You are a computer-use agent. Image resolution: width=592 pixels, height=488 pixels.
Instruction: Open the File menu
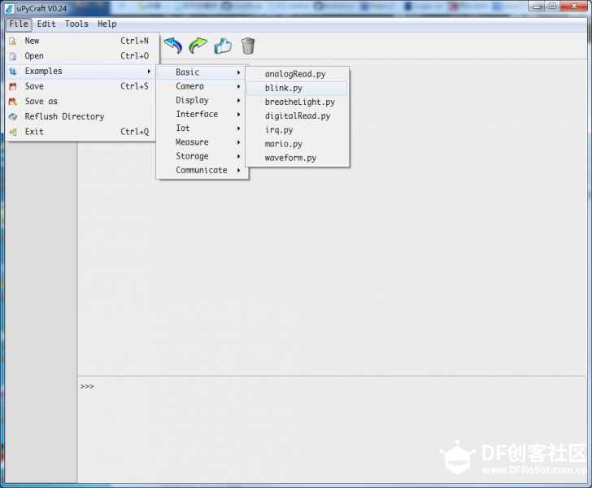point(19,24)
